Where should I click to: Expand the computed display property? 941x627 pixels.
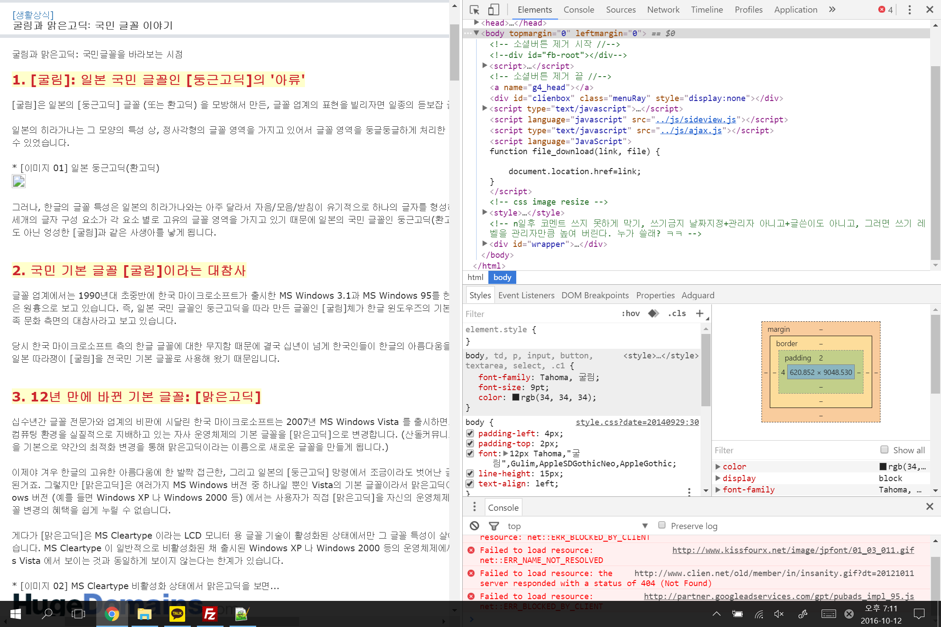click(x=718, y=478)
